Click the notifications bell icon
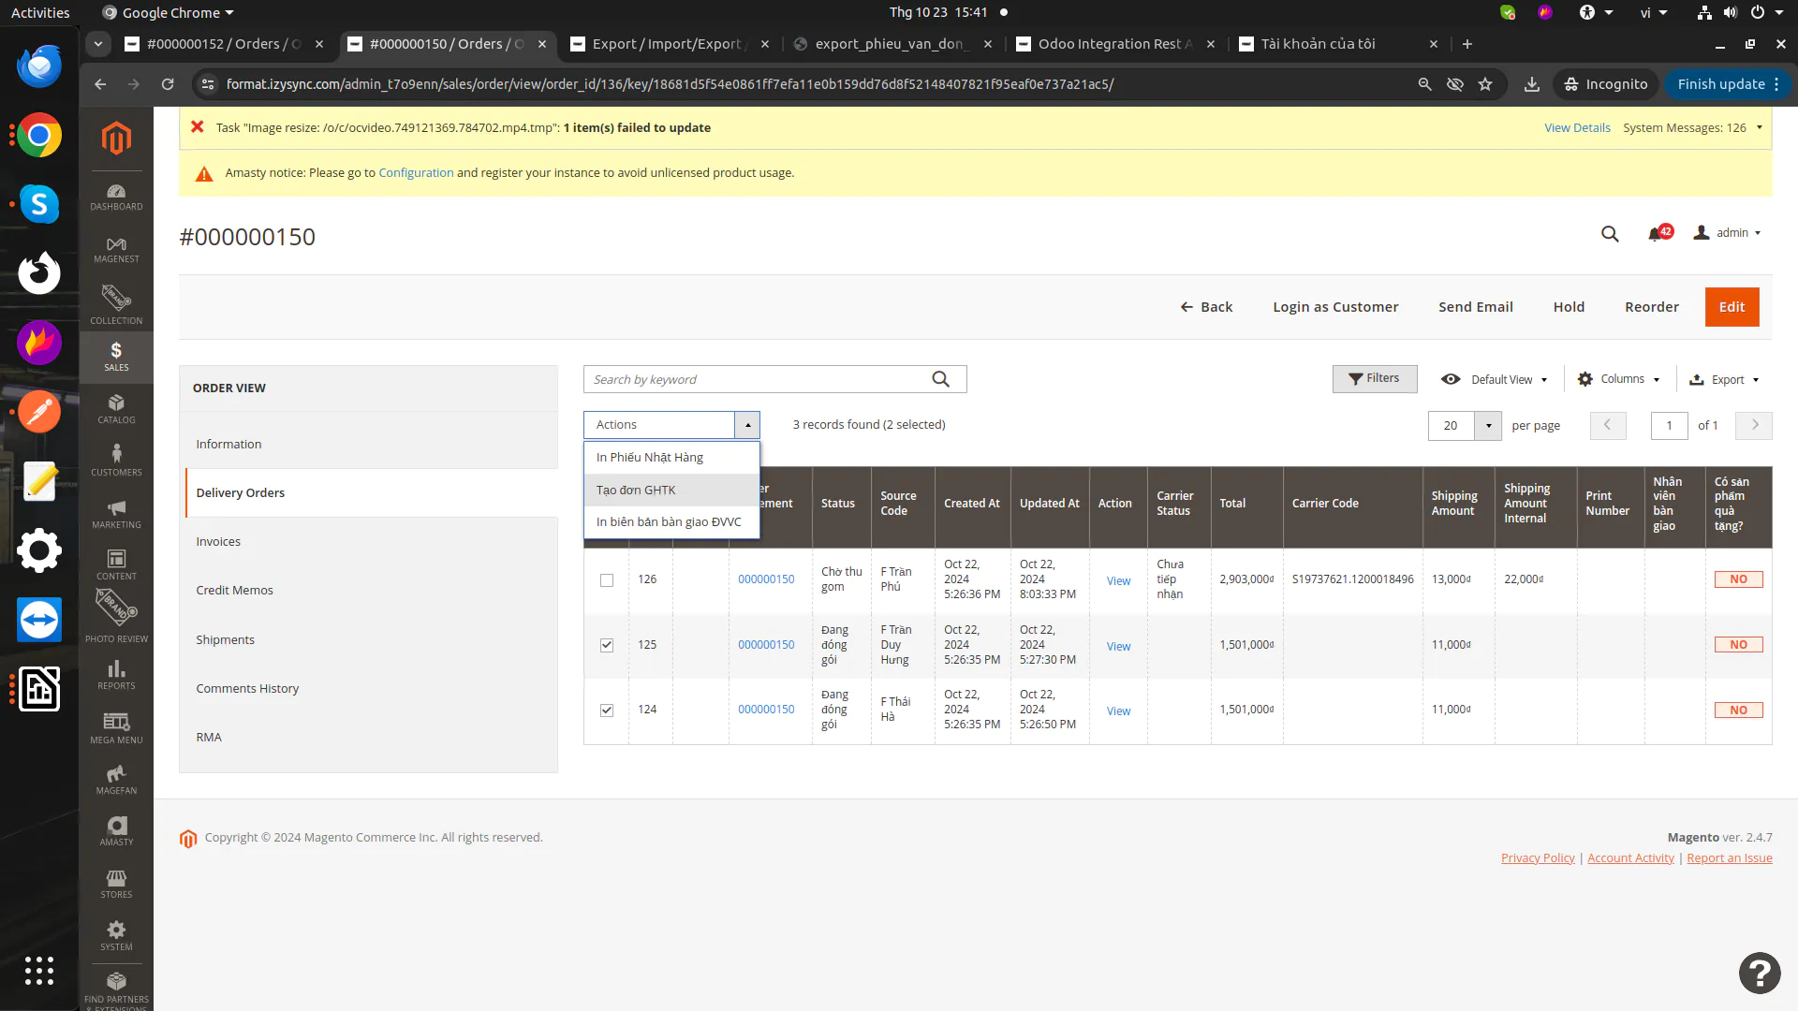Image resolution: width=1798 pixels, height=1011 pixels. [1656, 233]
